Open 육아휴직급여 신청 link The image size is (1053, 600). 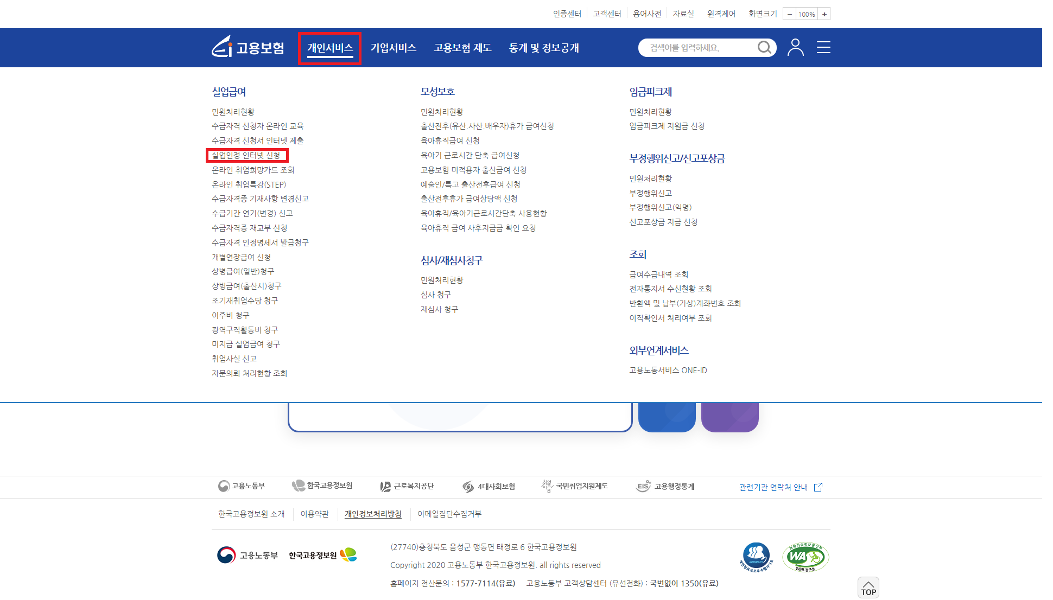(450, 141)
